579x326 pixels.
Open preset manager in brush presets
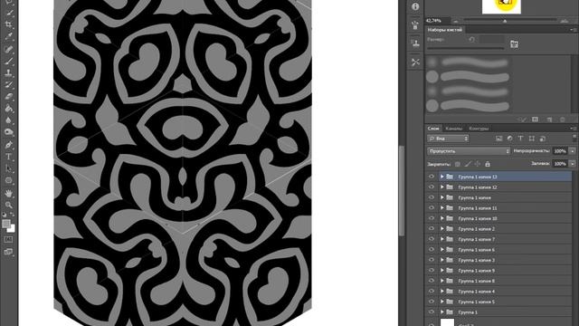535,120
